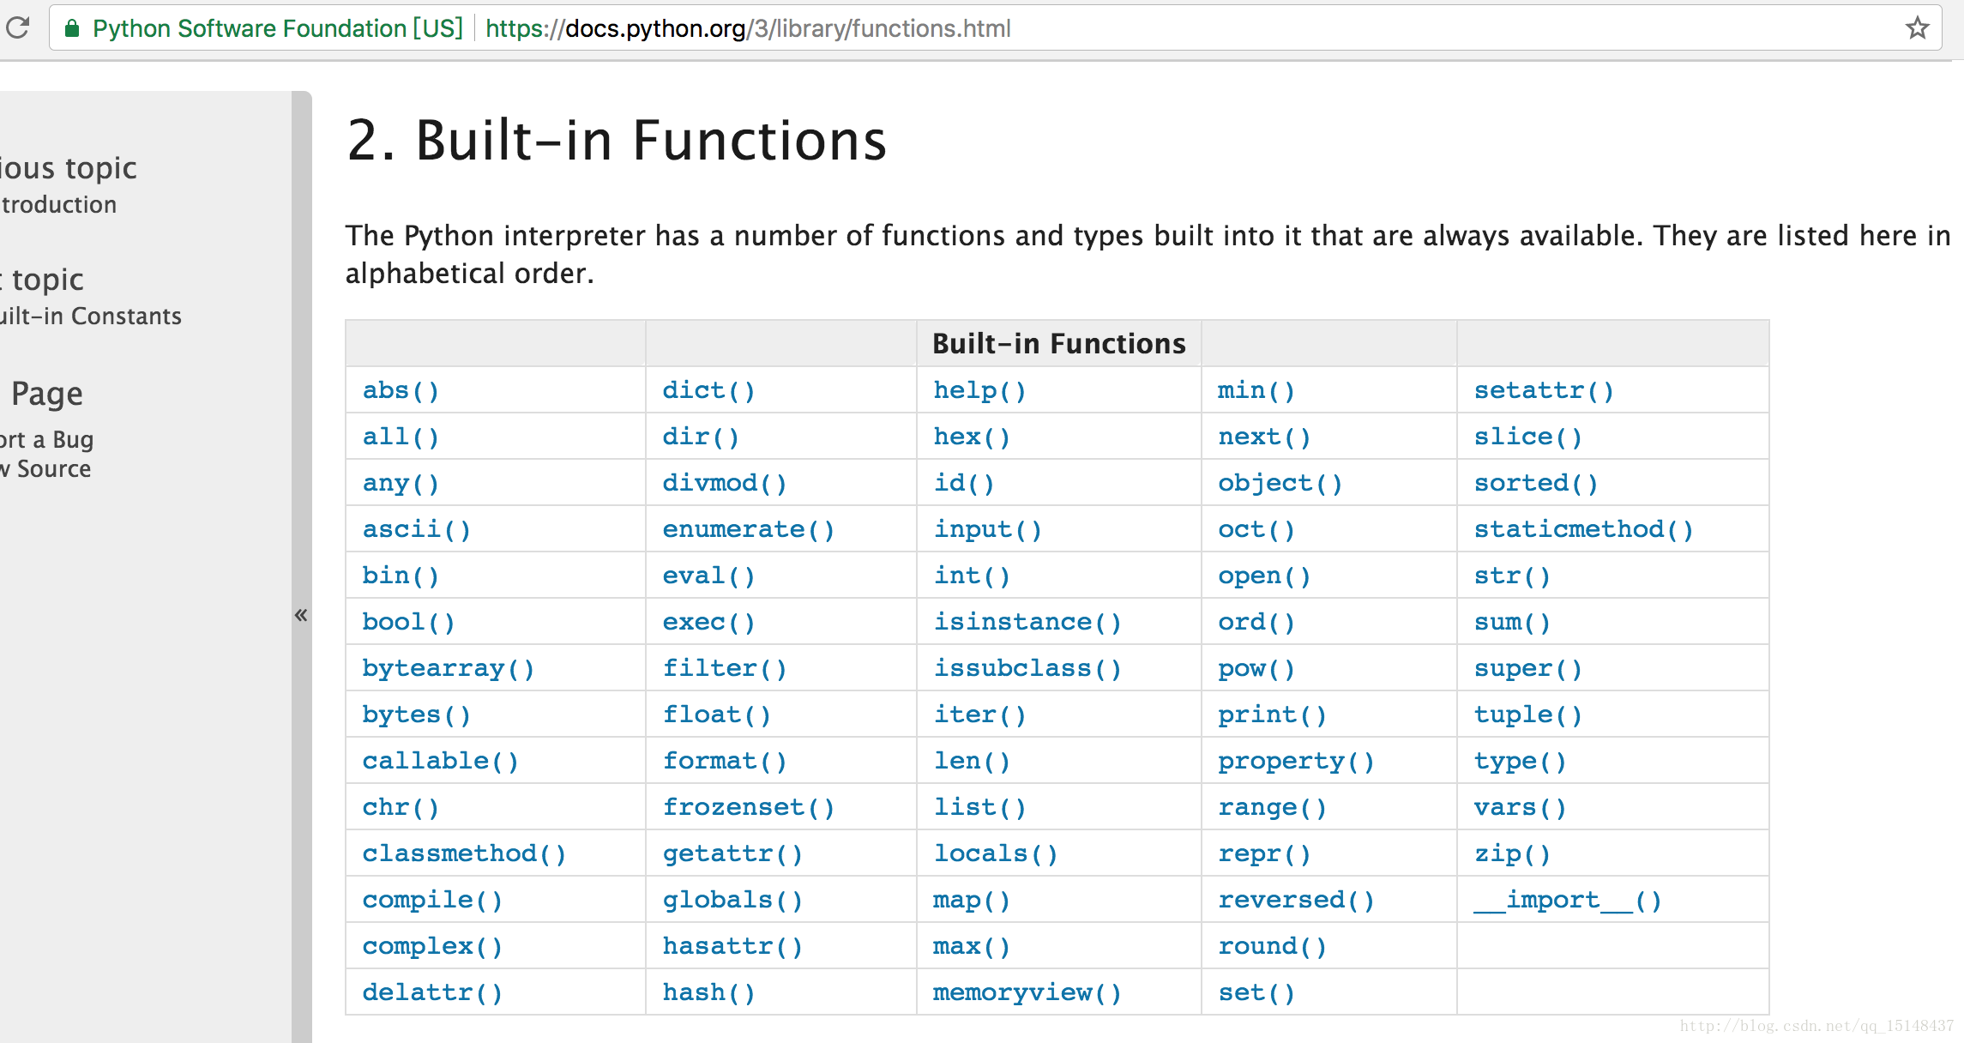Image resolution: width=1964 pixels, height=1043 pixels.
Task: Open the frozenset() function link
Action: pos(749,808)
